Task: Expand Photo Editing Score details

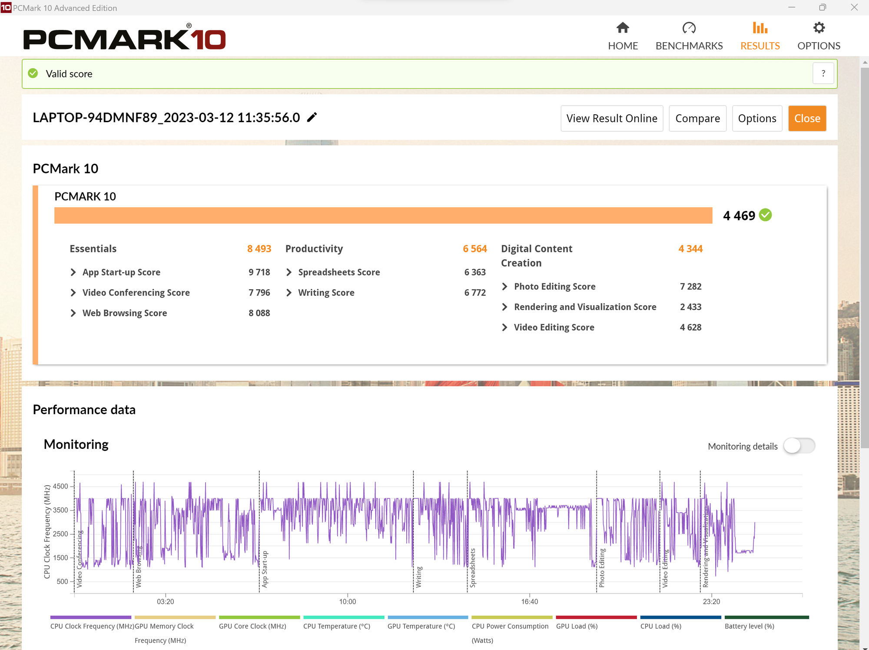Action: [504, 286]
